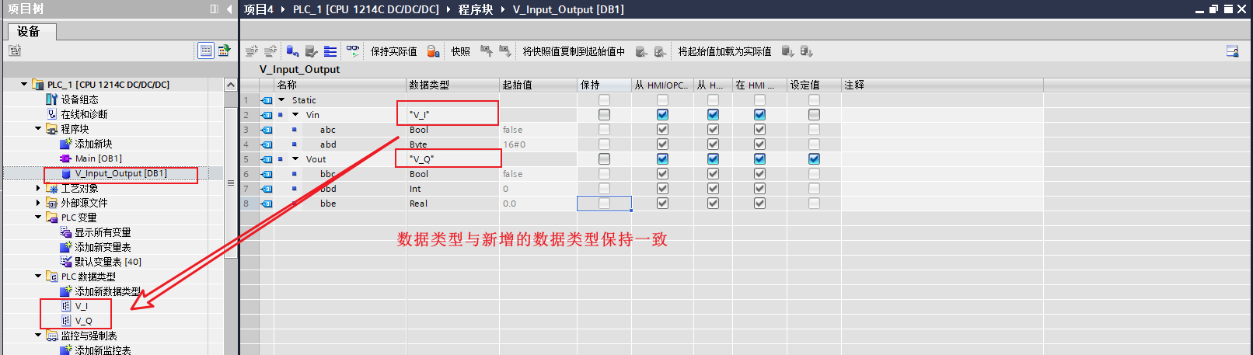
Task: Click project tree scrollbar up arrow
Action: pos(231,85)
